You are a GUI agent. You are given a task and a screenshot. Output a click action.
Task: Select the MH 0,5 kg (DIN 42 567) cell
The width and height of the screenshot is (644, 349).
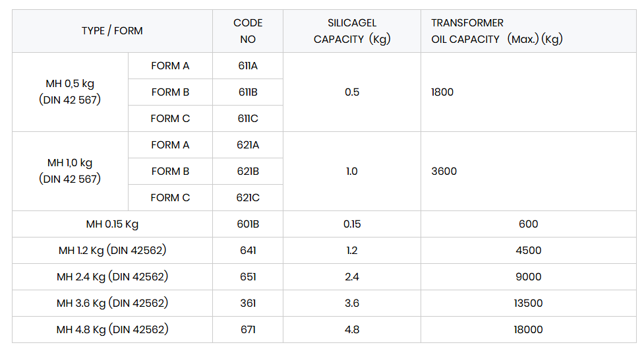tap(71, 92)
